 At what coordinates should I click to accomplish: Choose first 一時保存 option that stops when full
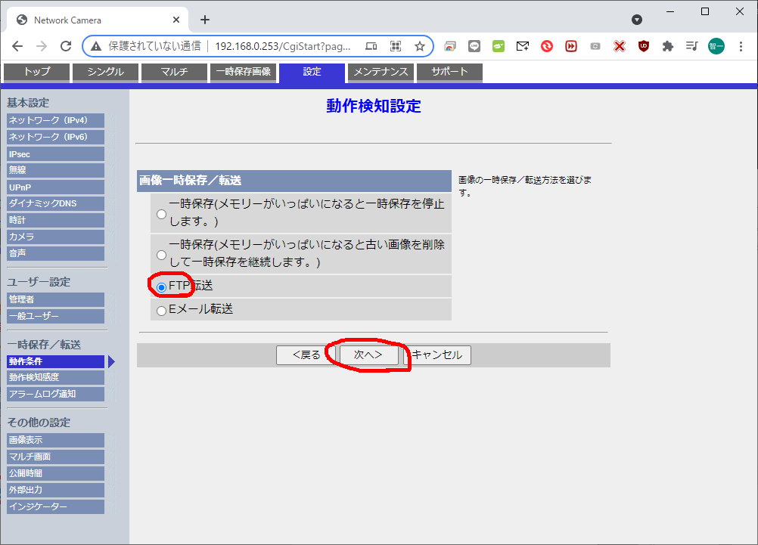coord(161,214)
